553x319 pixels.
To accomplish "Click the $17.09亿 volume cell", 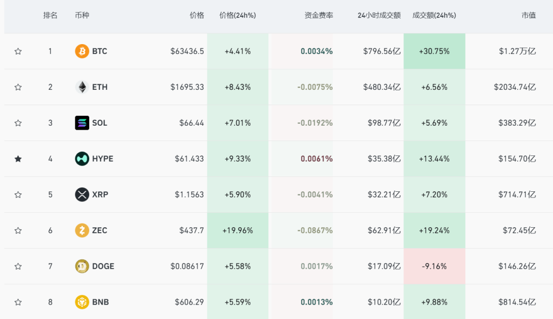I will click(384, 266).
